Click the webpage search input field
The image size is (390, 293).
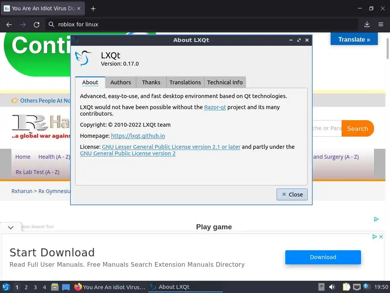point(327,128)
